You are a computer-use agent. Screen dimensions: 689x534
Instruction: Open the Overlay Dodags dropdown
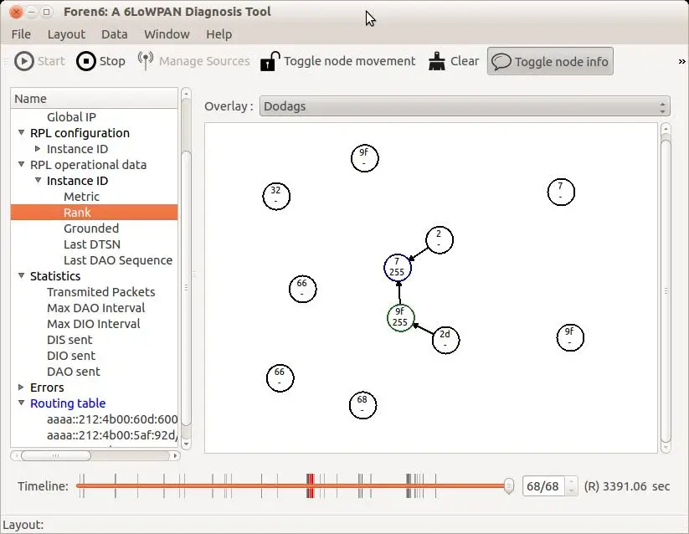465,106
